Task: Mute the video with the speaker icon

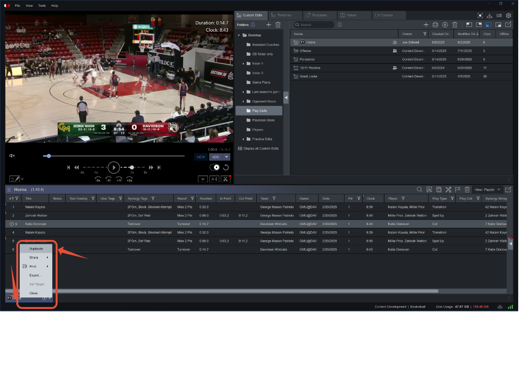Action: click(12, 156)
